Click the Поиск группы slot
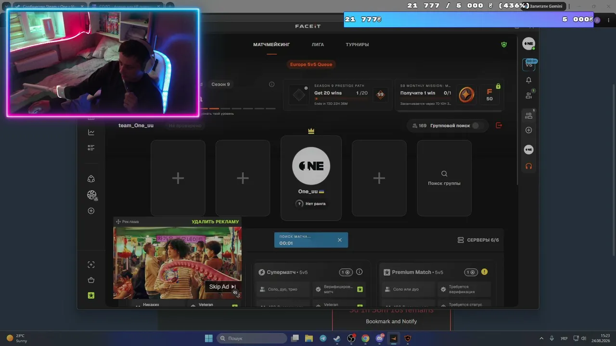 tap(444, 178)
